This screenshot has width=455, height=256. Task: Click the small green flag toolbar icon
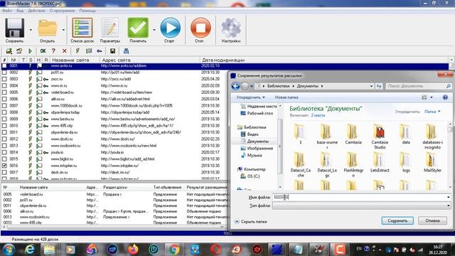pos(89,51)
